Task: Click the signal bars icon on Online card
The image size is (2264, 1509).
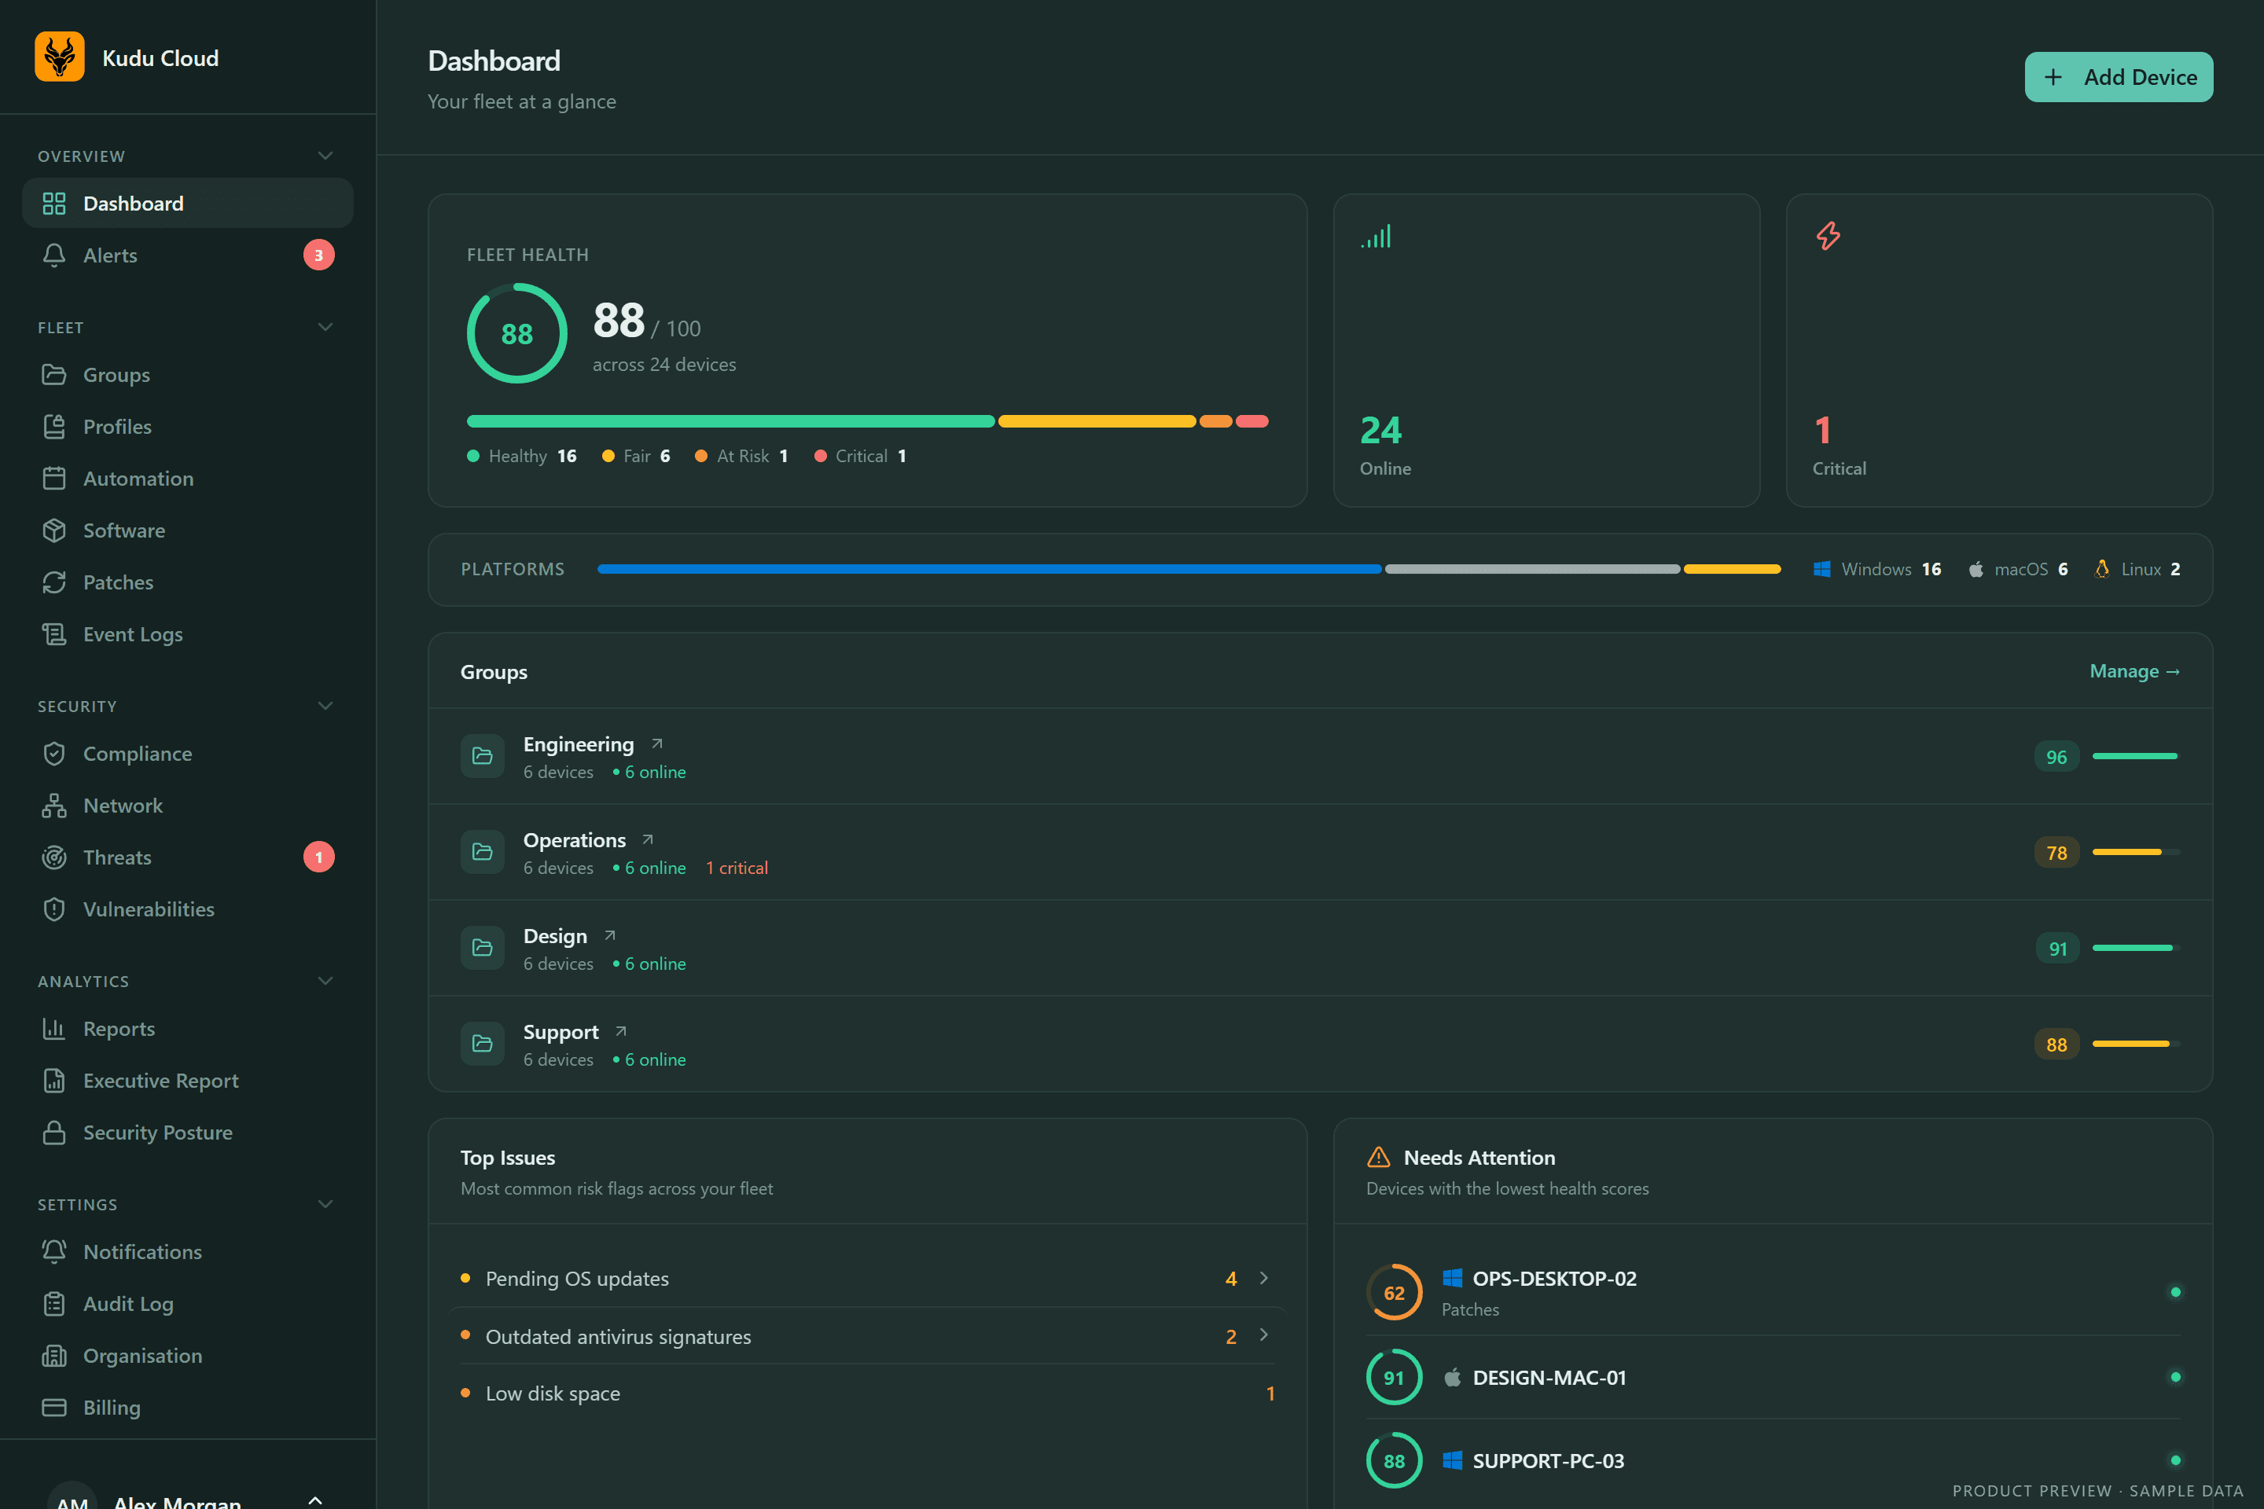Action: (1376, 237)
